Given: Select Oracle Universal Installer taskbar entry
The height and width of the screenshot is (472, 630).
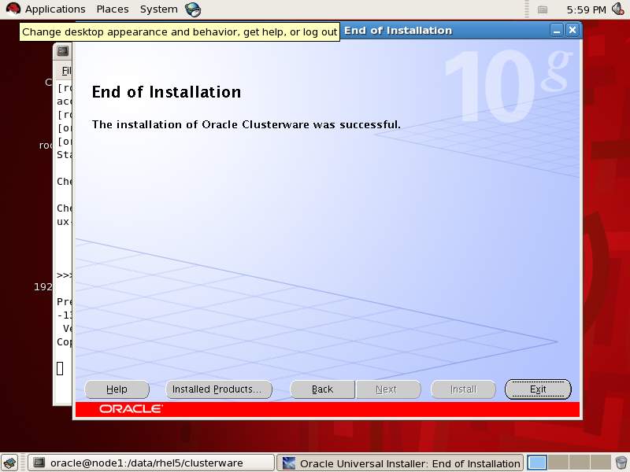Looking at the screenshot, I should pyautogui.click(x=400, y=463).
